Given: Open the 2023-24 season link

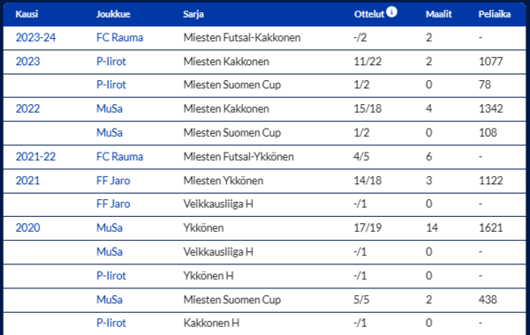Looking at the screenshot, I should click(35, 37).
